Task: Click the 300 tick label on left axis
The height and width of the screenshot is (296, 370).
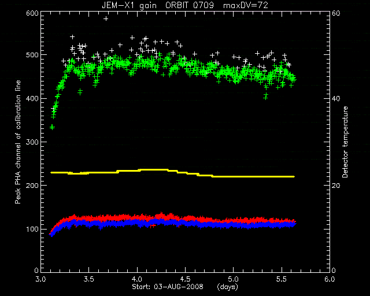Action: point(32,142)
